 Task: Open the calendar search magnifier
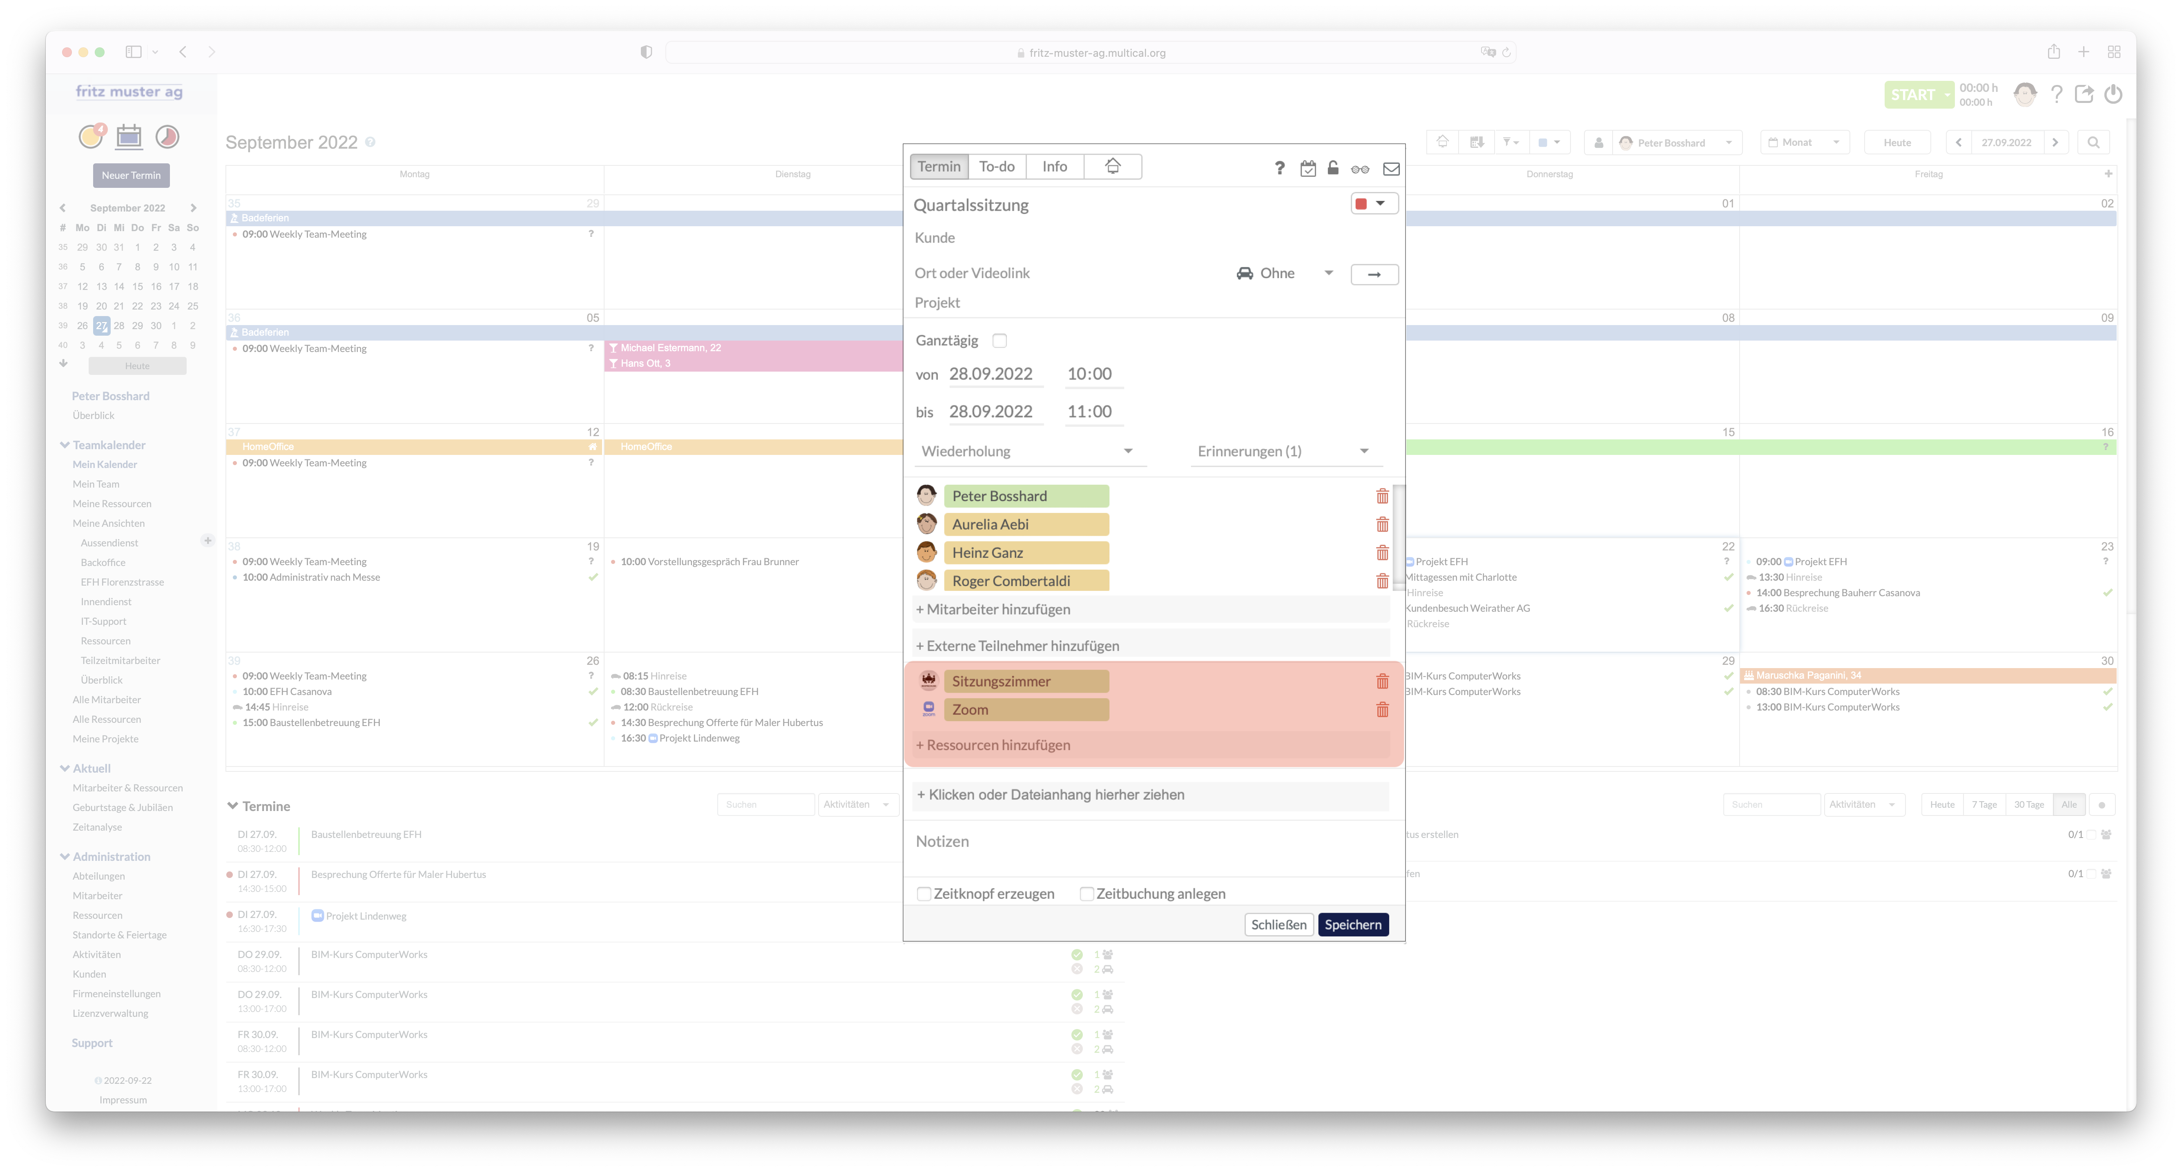[x=2093, y=142]
